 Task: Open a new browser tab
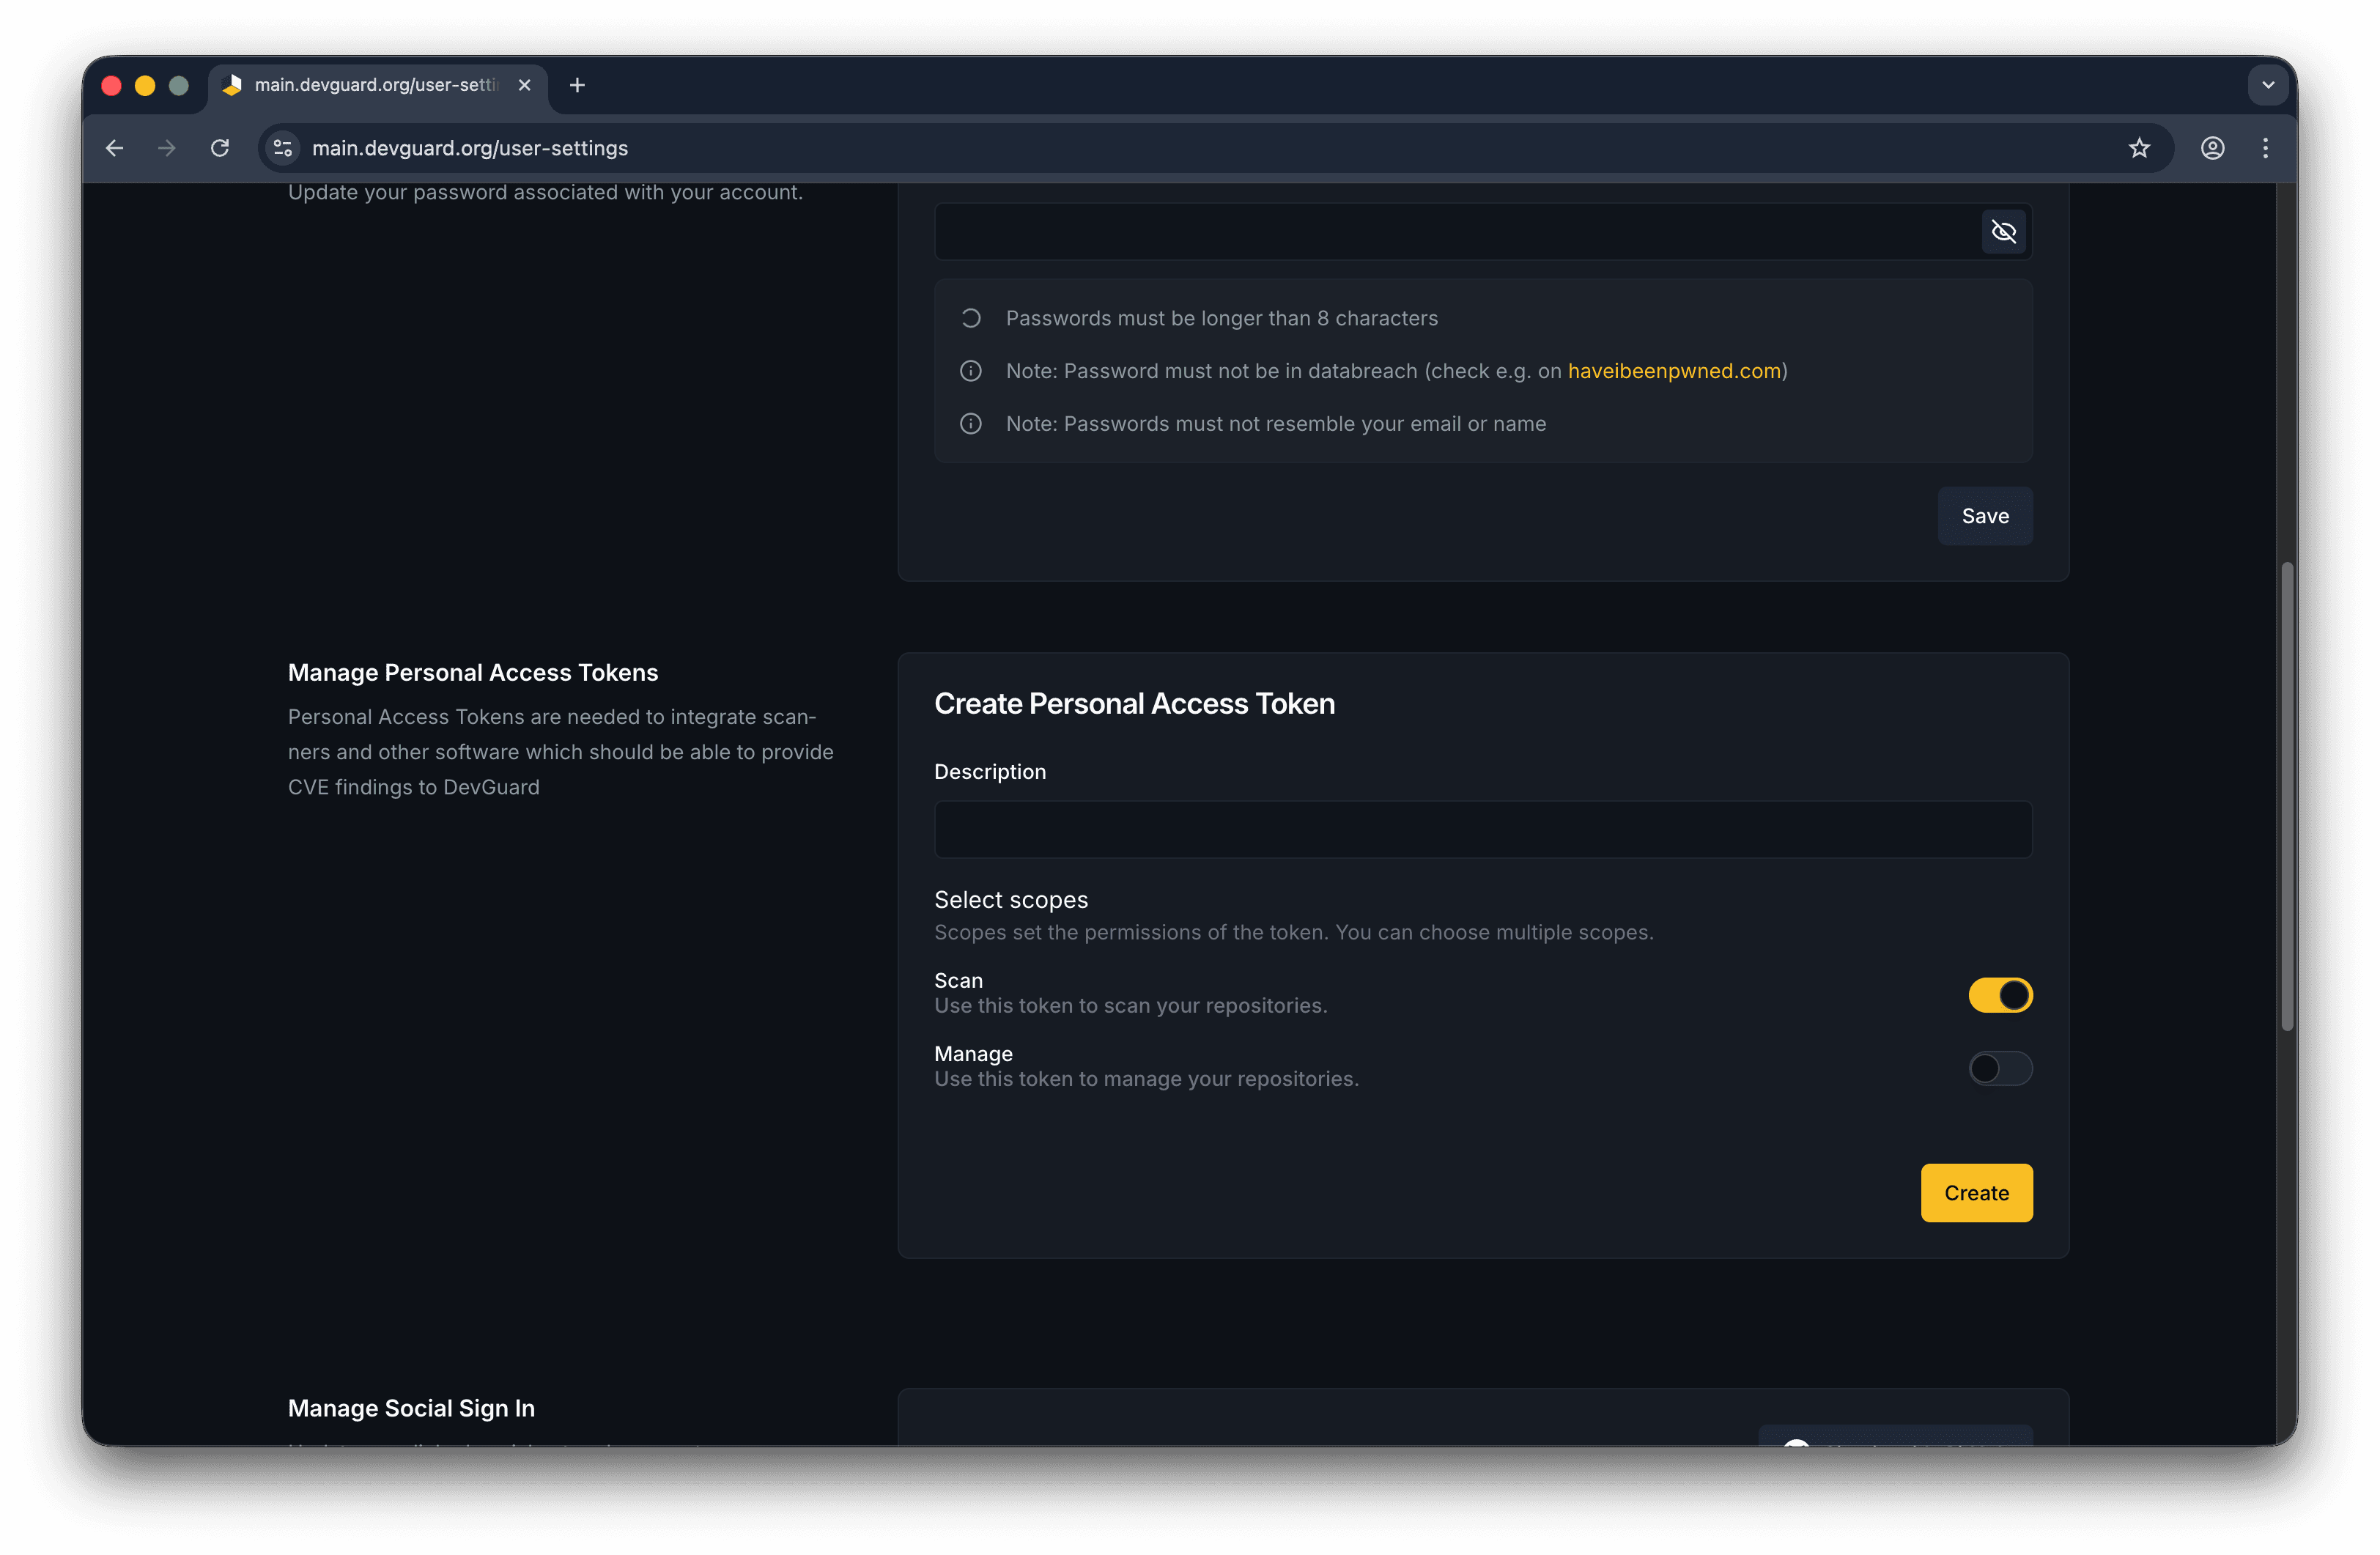click(x=576, y=85)
